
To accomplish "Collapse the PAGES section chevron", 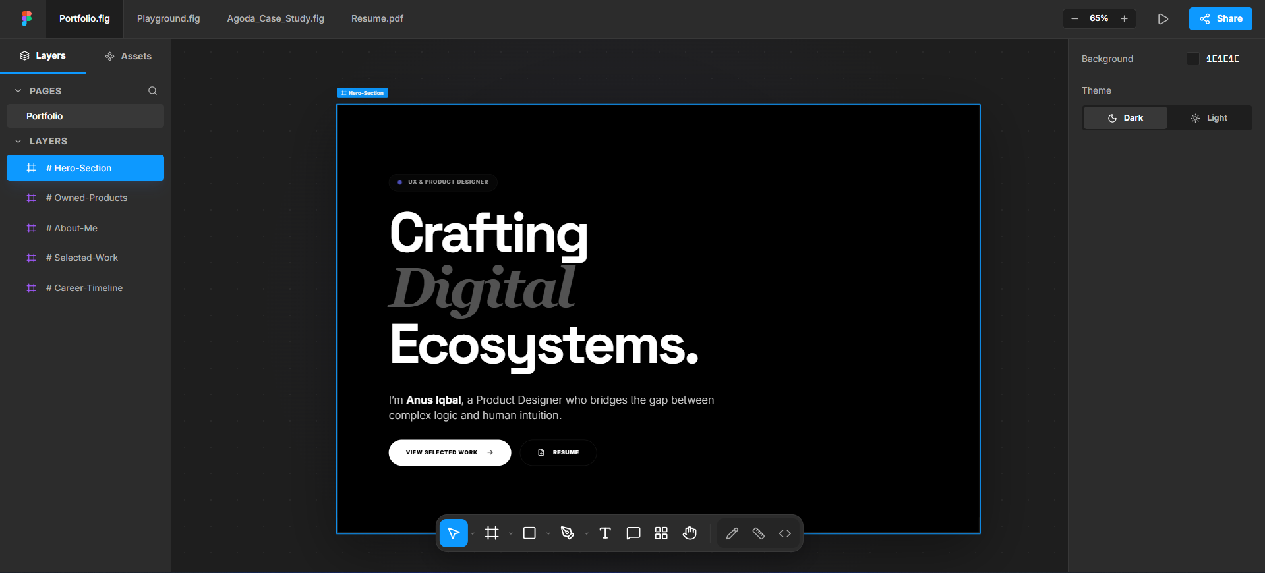I will click(x=18, y=91).
